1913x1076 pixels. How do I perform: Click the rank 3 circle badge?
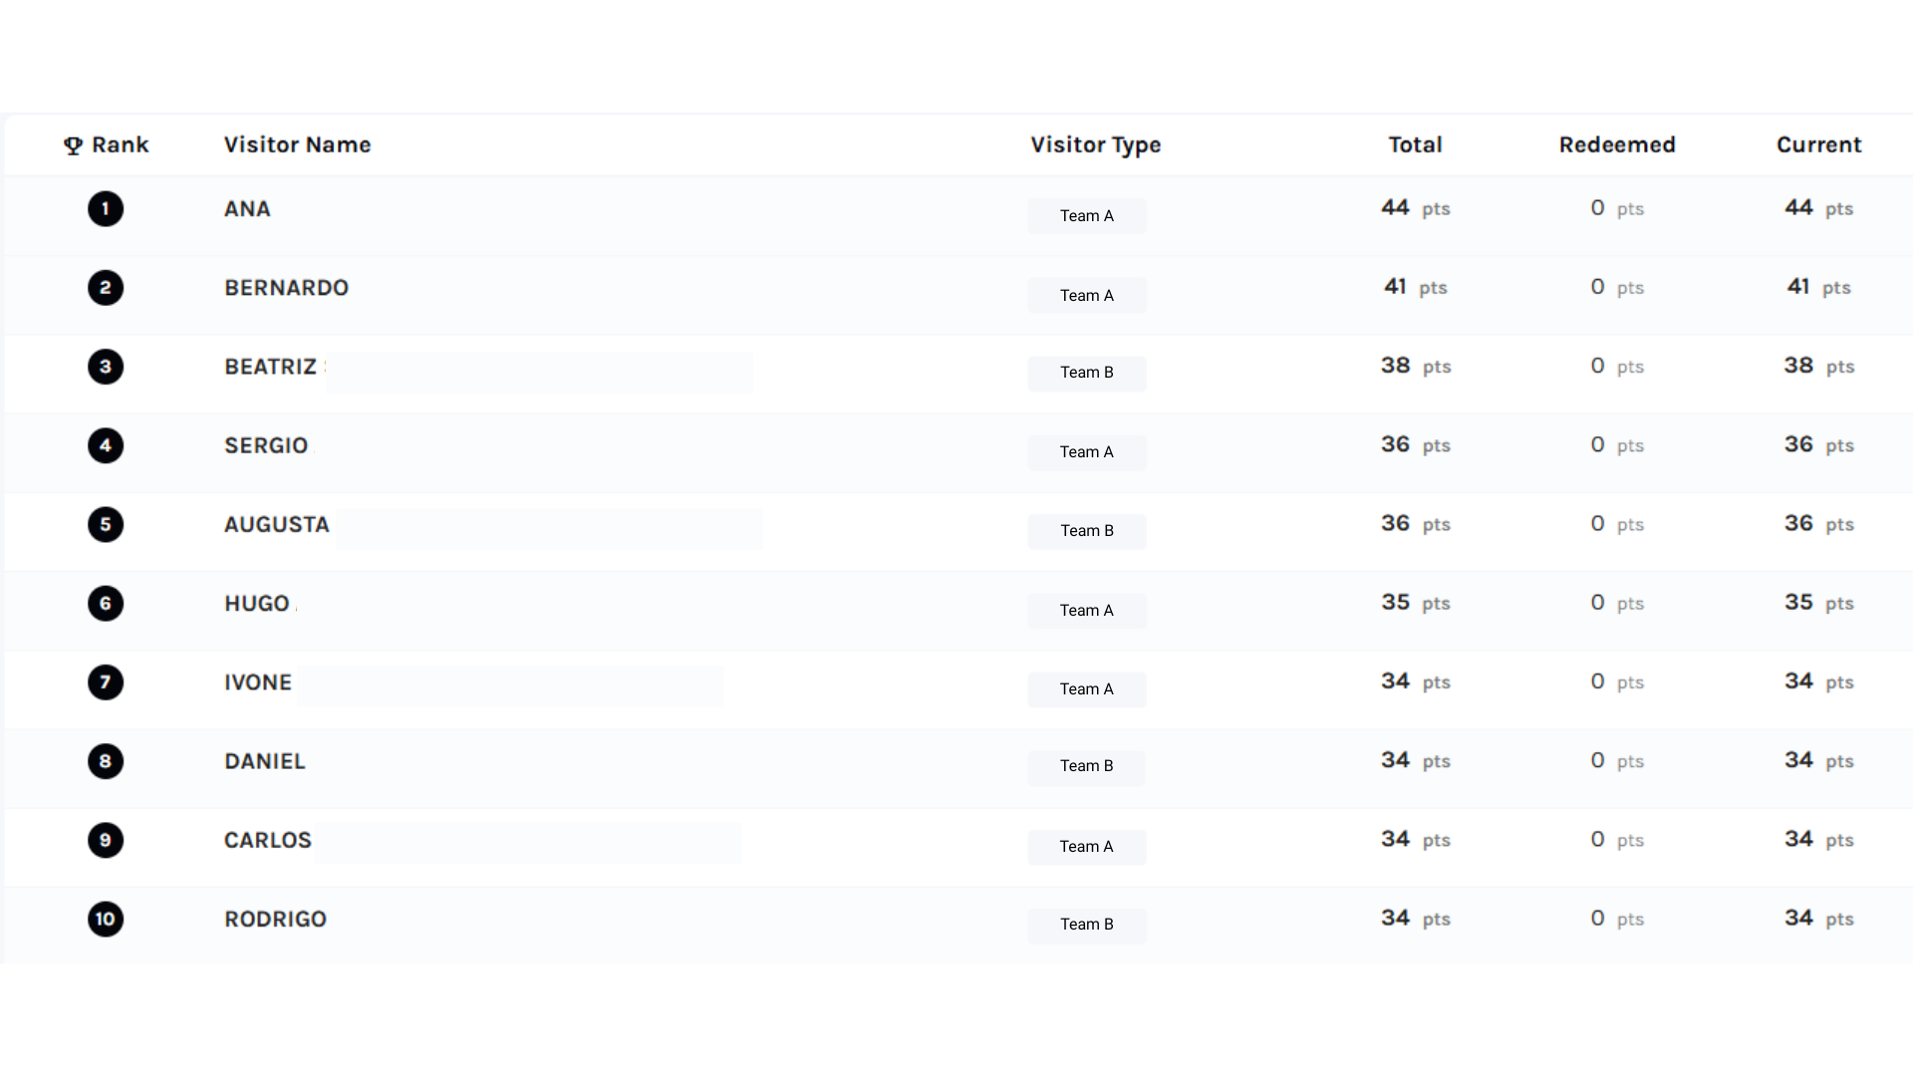[106, 367]
